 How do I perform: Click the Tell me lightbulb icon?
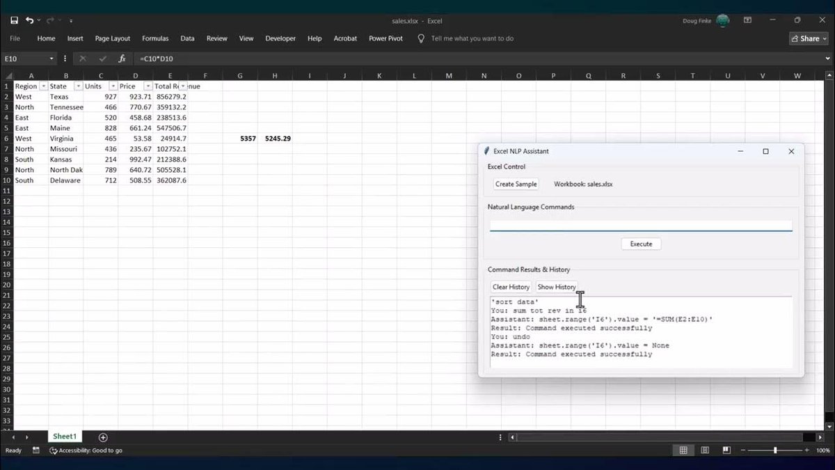point(421,38)
